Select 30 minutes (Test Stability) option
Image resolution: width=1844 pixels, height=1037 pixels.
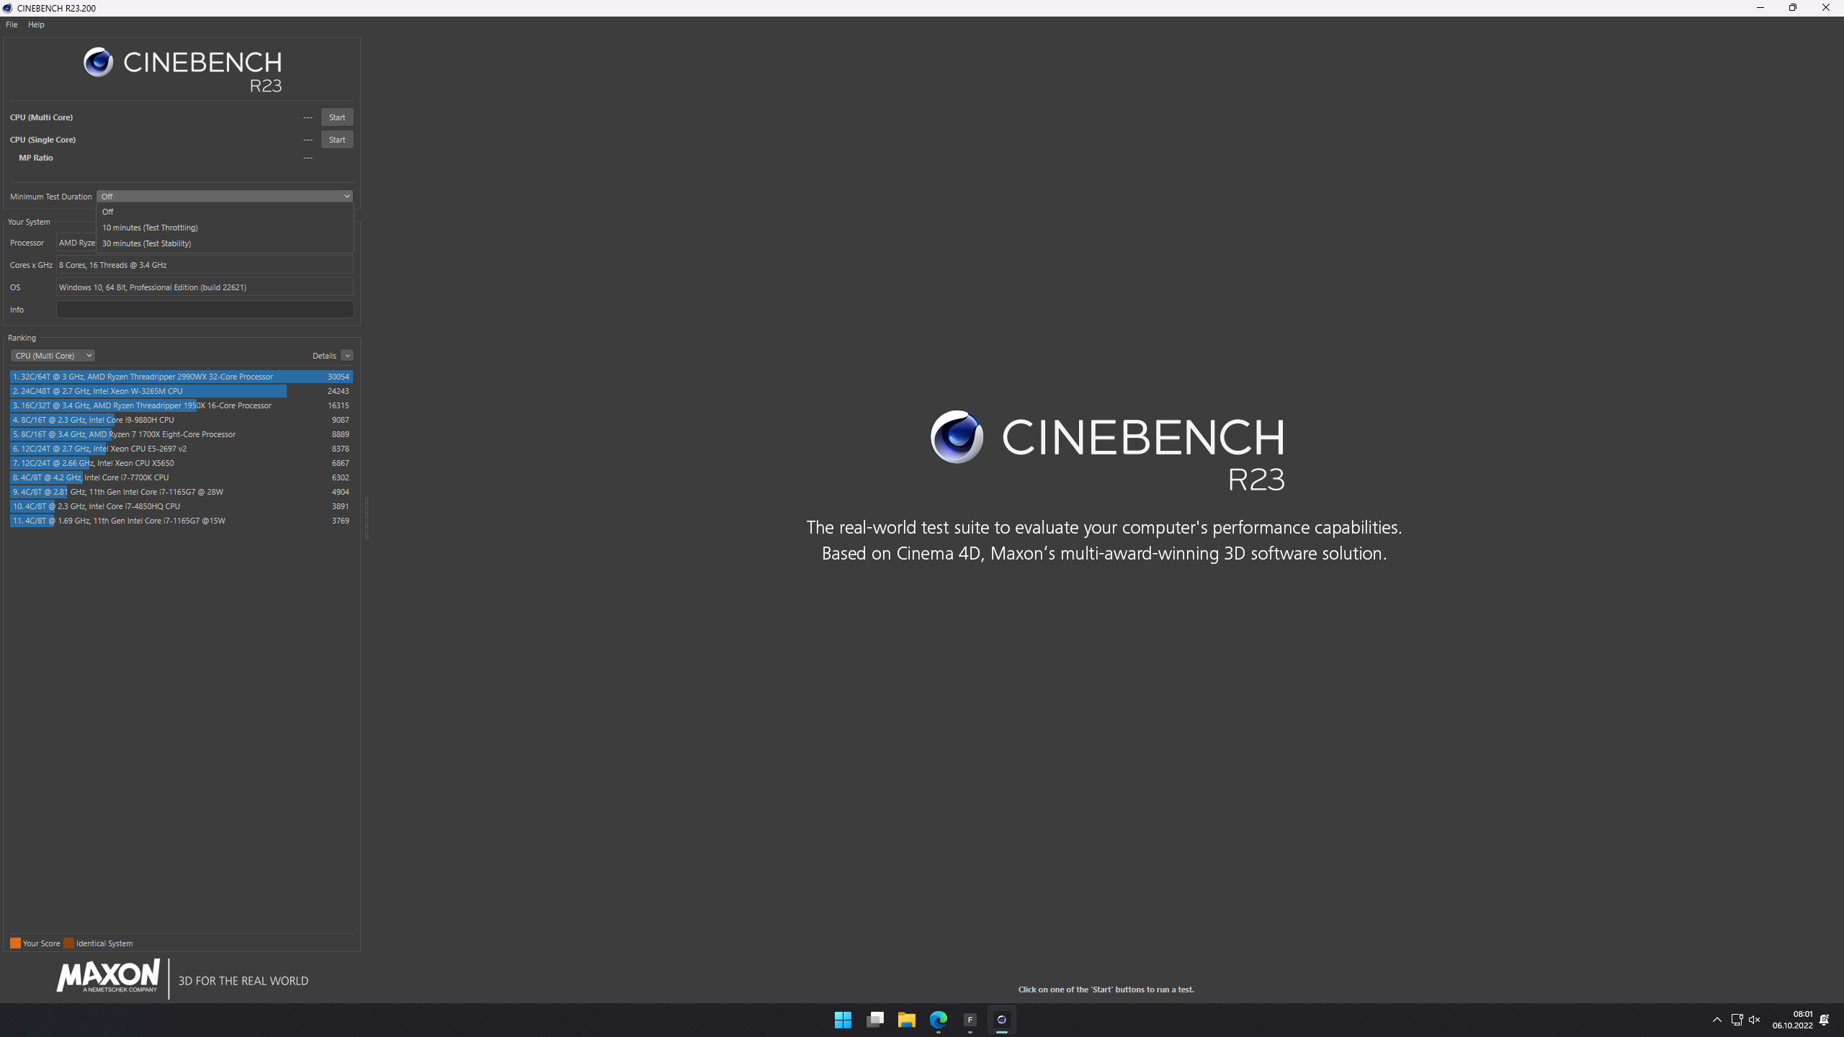[147, 243]
